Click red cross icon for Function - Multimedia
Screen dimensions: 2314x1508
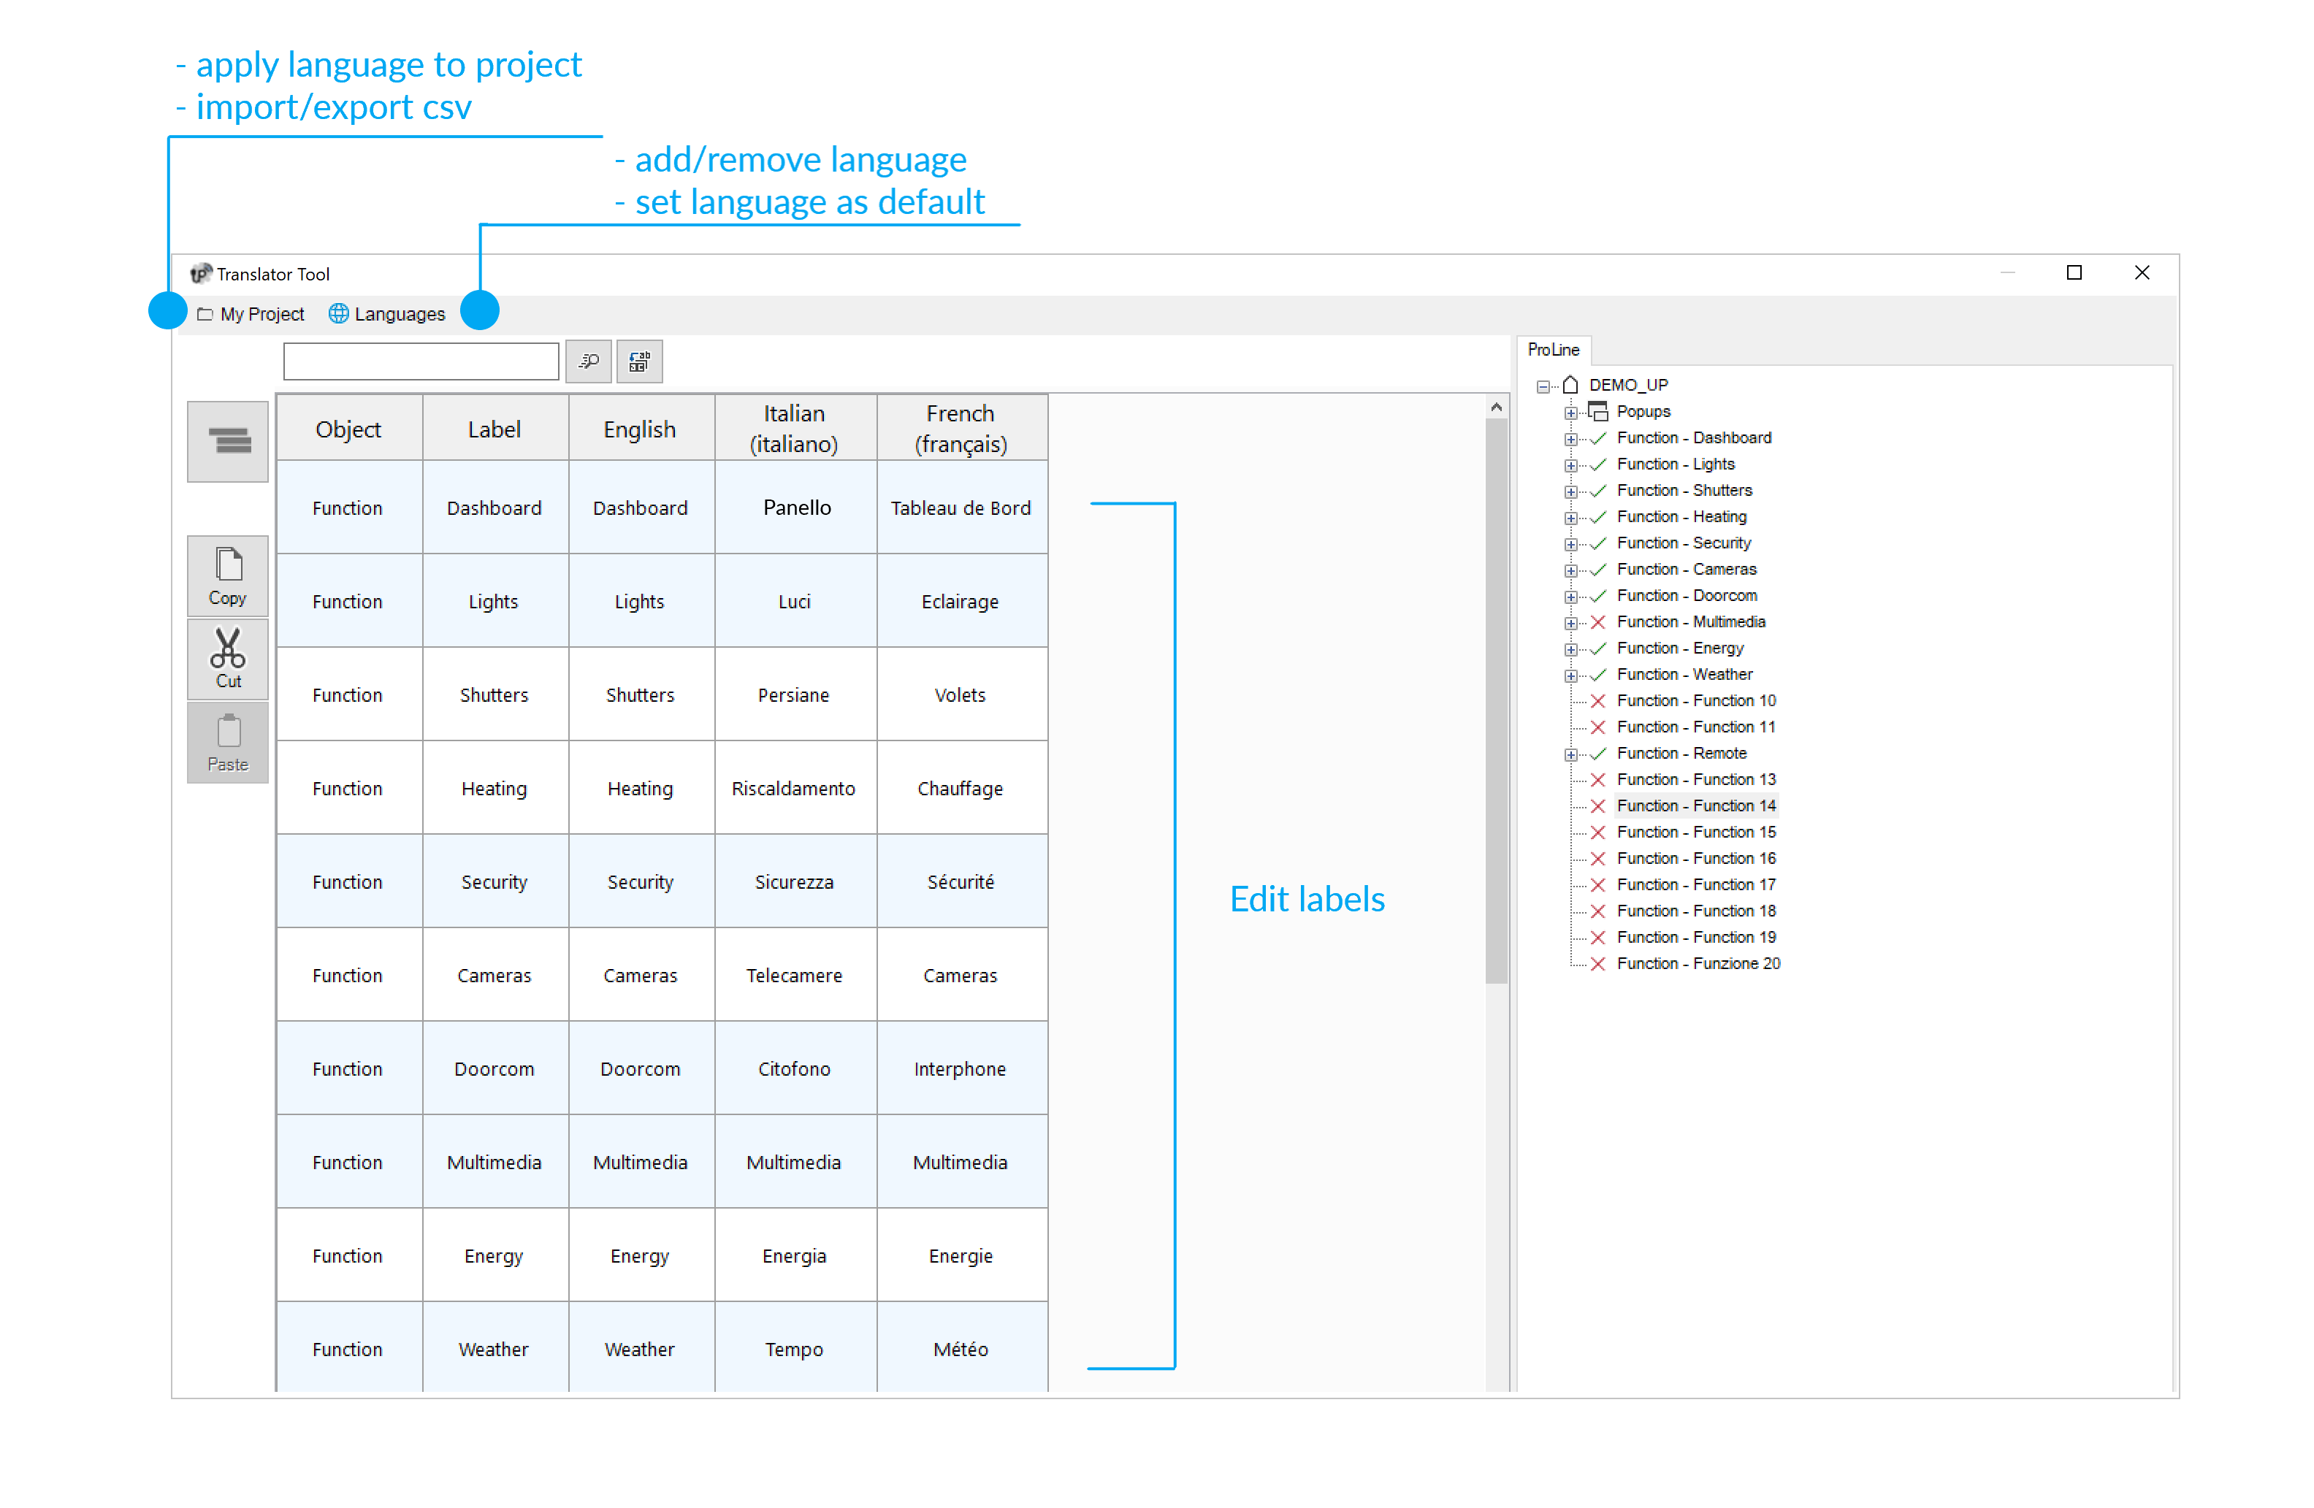[1597, 621]
